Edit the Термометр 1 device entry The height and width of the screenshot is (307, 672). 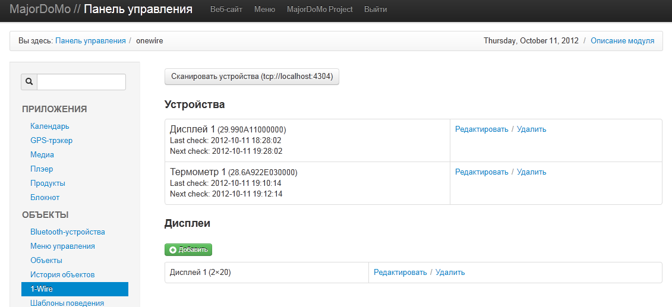click(481, 172)
